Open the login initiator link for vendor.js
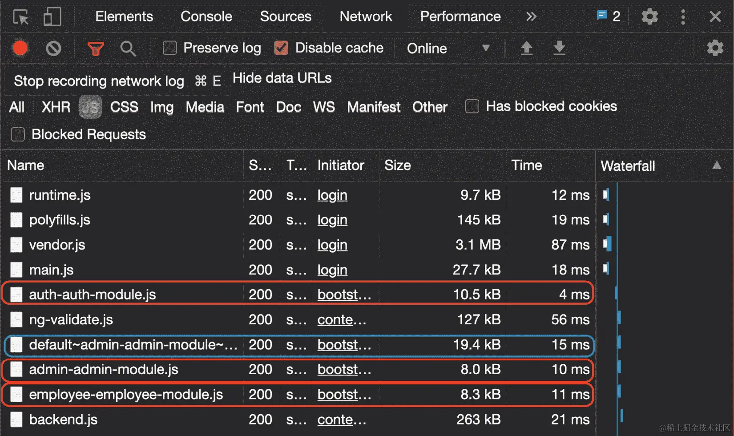Image resolution: width=734 pixels, height=436 pixels. point(332,245)
